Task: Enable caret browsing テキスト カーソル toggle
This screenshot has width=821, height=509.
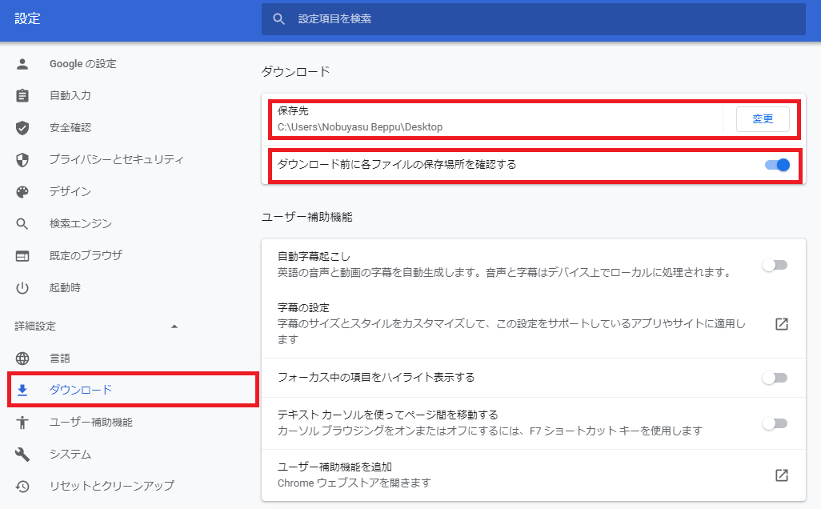Action: coord(775,423)
